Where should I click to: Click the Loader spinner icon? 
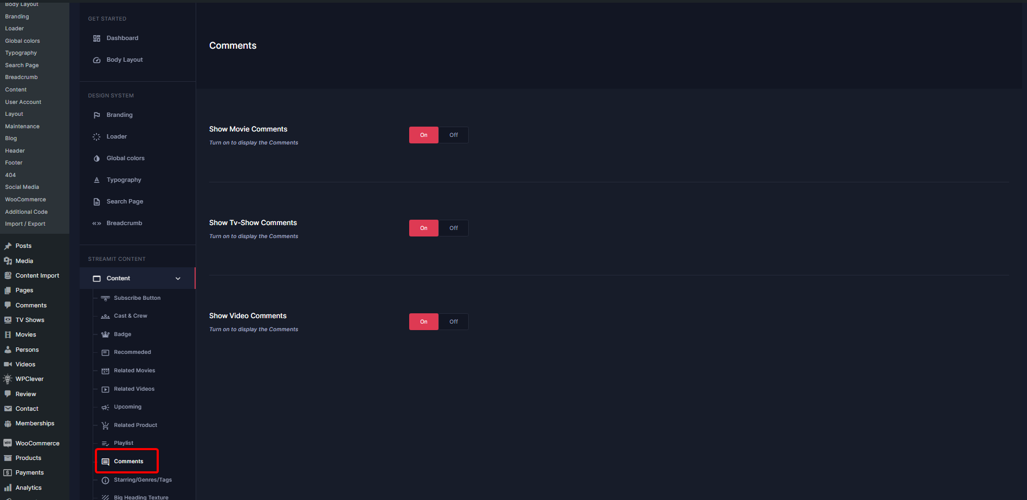click(x=96, y=137)
